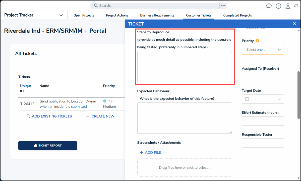Viewport: 301px width, 181px height.
Task: Close the Ticket panel
Action: [x=295, y=24]
